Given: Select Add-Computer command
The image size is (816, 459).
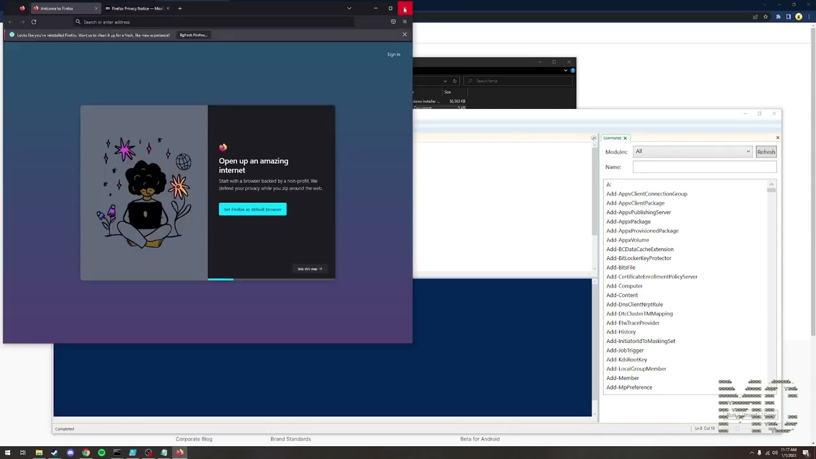Looking at the screenshot, I should [624, 286].
